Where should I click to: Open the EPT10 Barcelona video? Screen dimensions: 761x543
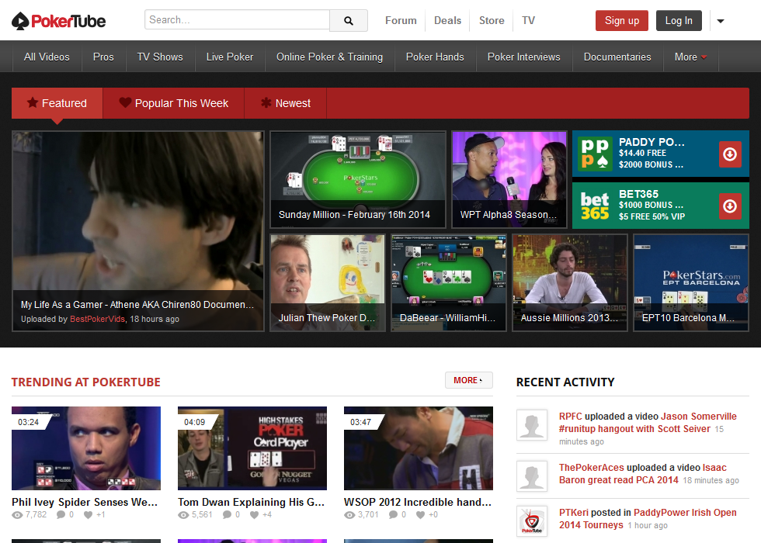click(691, 282)
